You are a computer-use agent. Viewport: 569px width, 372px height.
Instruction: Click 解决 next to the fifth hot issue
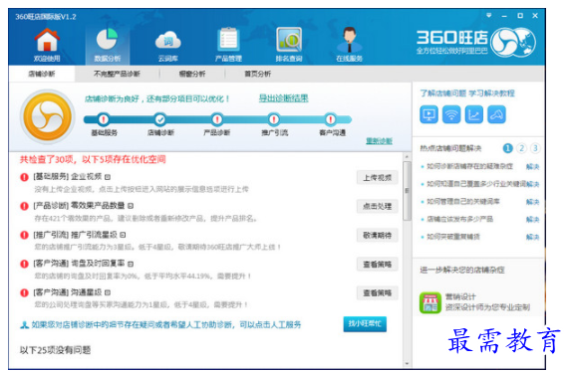pyautogui.click(x=533, y=237)
